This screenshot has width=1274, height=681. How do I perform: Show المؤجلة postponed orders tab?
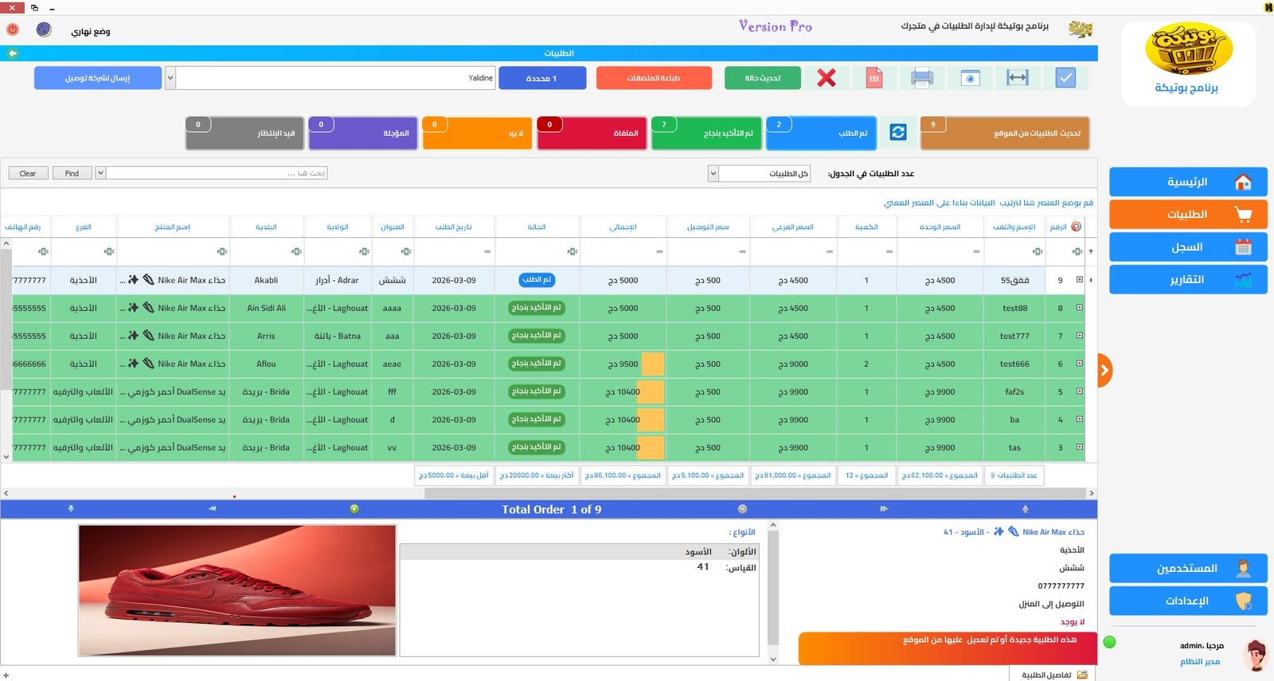(x=362, y=133)
